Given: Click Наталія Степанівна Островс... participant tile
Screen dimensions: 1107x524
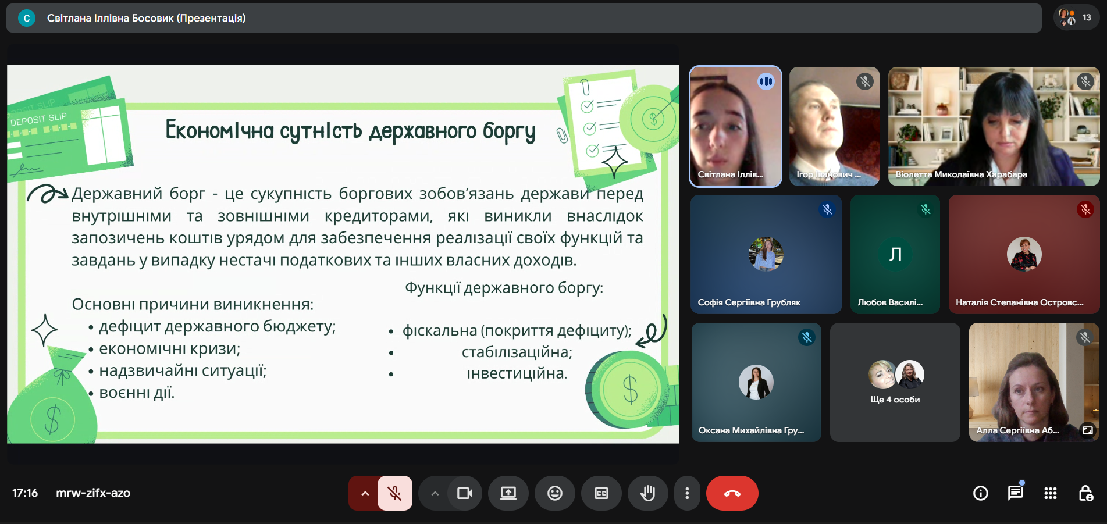Looking at the screenshot, I should point(1024,254).
